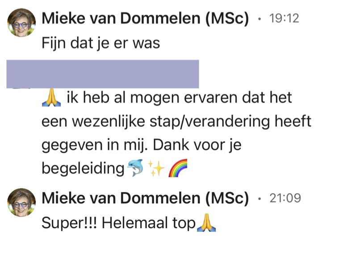Click the rainbow emoji
The image size is (351, 255).
point(177,168)
